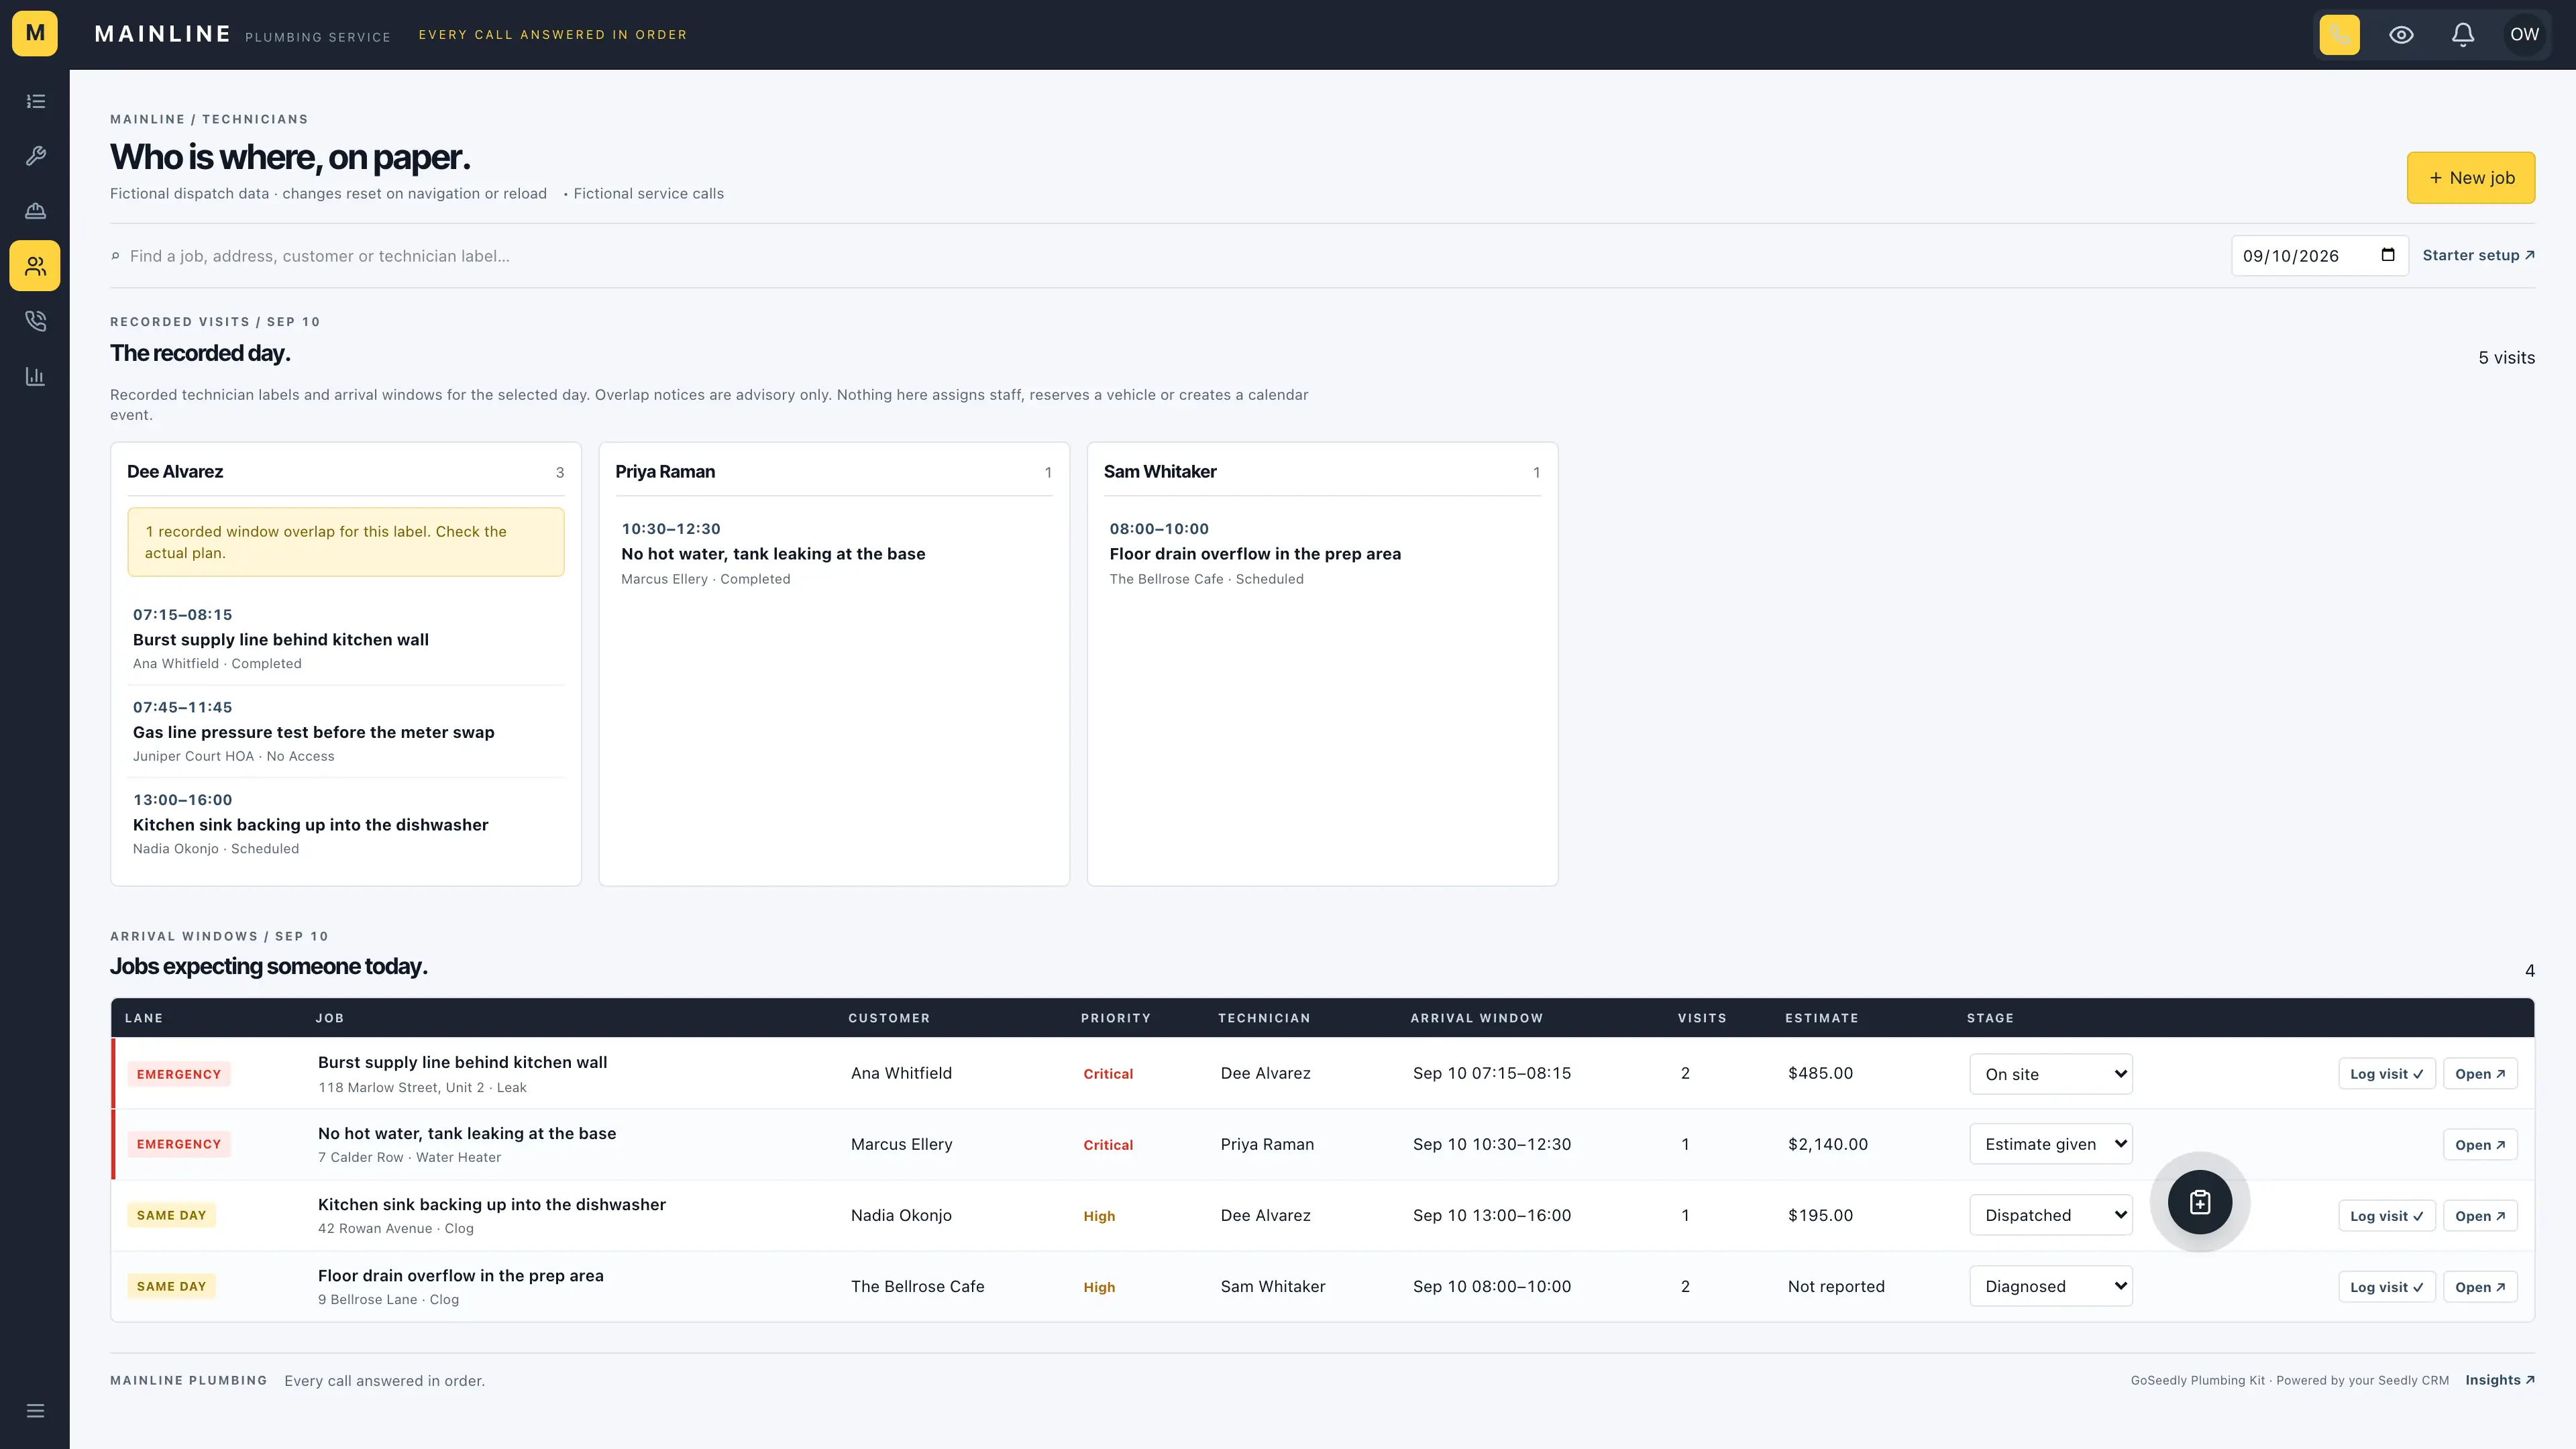The height and width of the screenshot is (1449, 2576).
Task: Open the date picker calendar icon
Action: (2388, 255)
